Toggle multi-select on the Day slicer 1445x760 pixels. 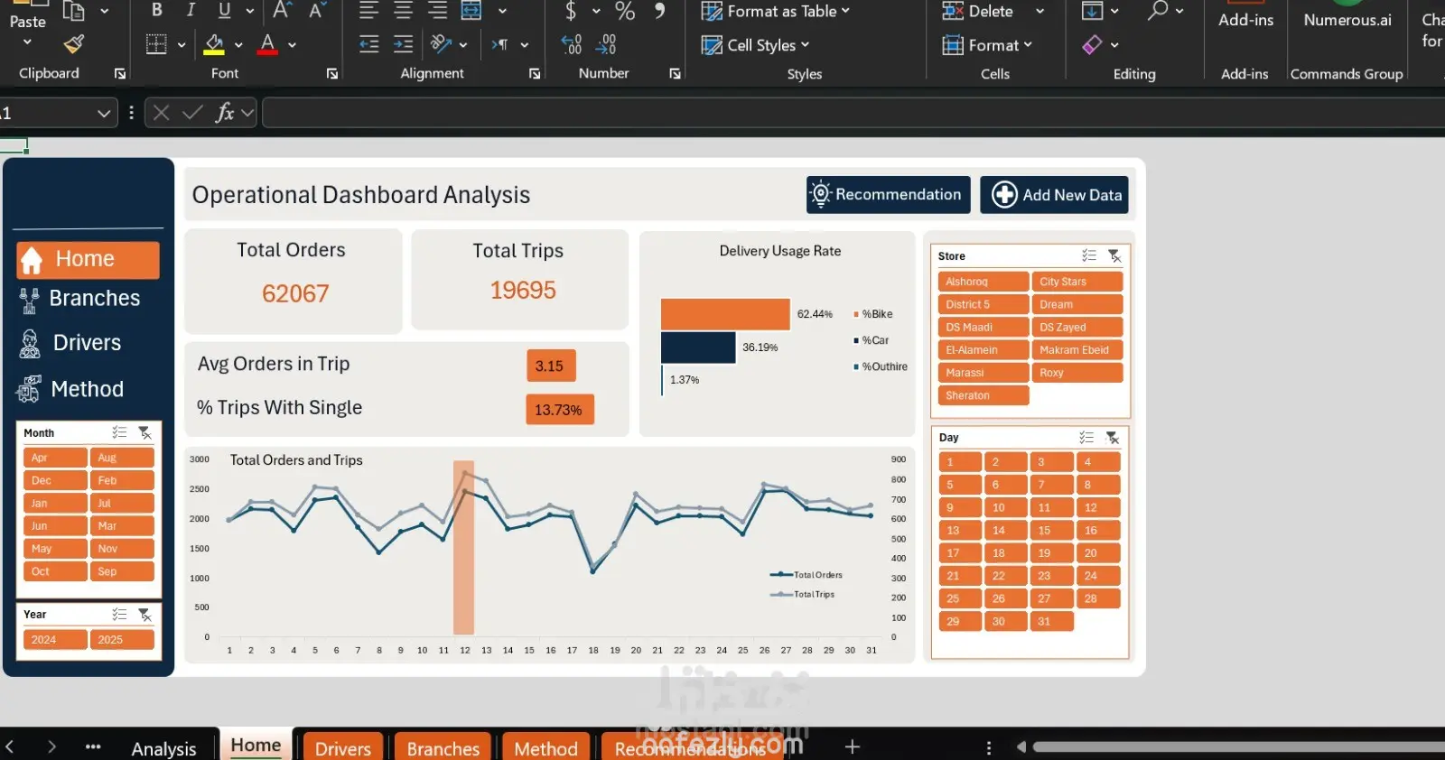point(1086,438)
